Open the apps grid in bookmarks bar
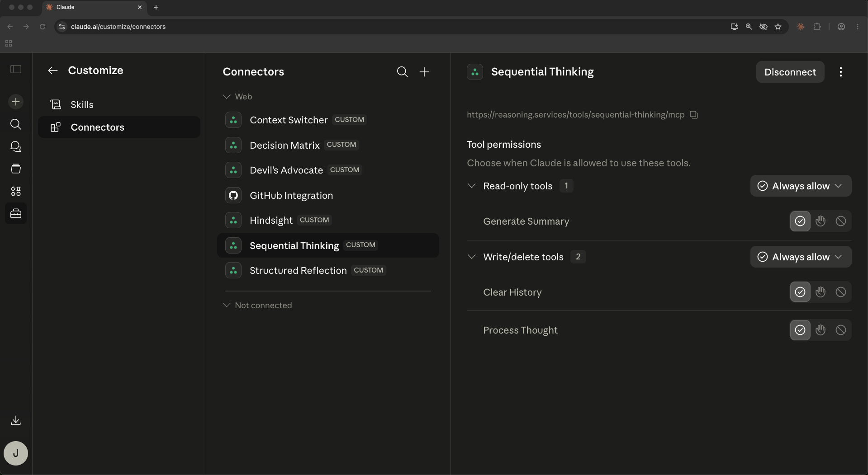This screenshot has width=868, height=475. pyautogui.click(x=9, y=43)
